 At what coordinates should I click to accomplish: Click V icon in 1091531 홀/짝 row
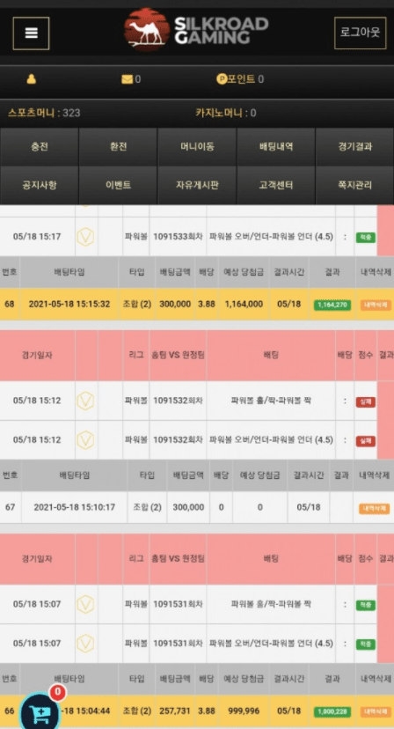coord(85,604)
